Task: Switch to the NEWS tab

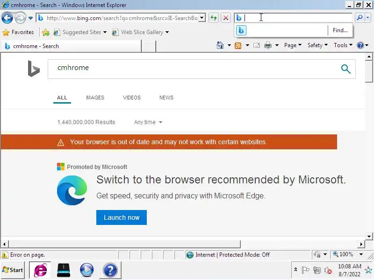Action: click(166, 98)
